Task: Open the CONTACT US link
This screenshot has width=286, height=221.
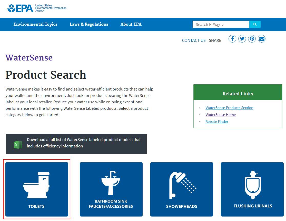Action: 194,40
